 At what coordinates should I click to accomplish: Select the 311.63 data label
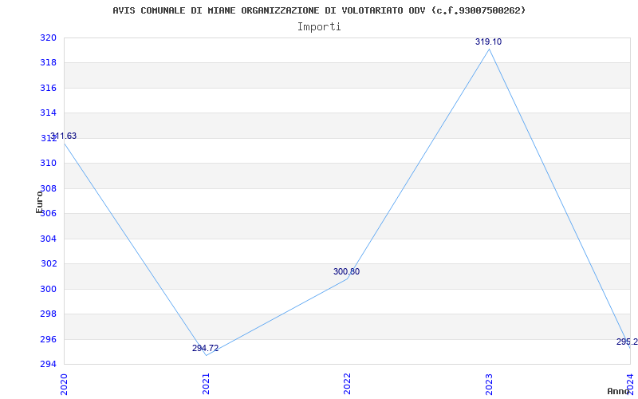(x=64, y=136)
